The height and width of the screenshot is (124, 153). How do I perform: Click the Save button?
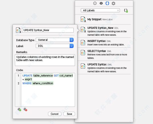(69, 114)
